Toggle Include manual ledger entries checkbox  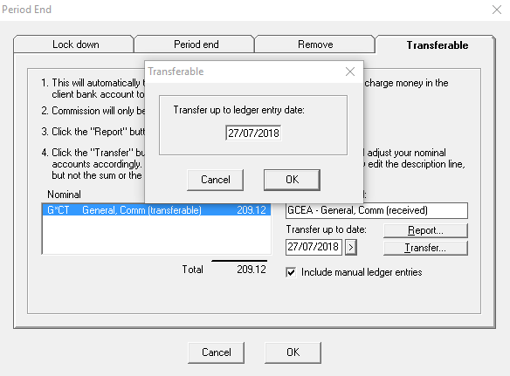(291, 272)
